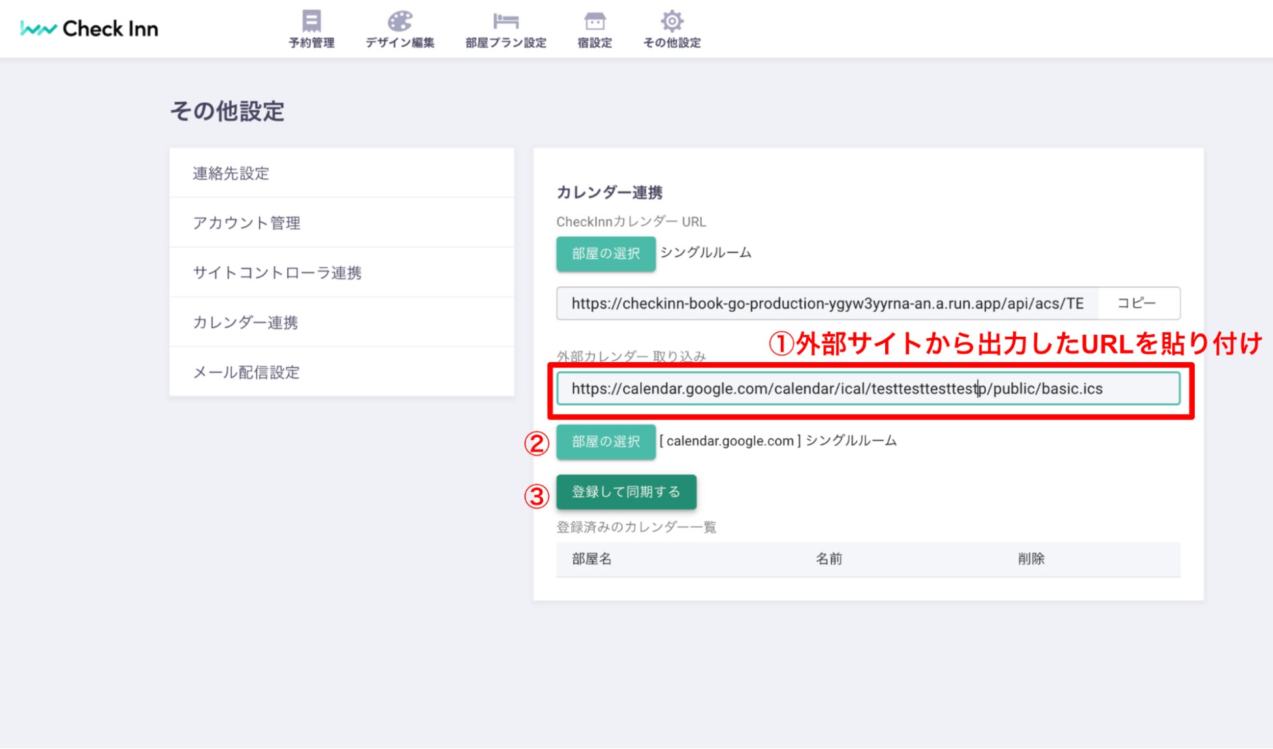Select アカウント管理 in the sidebar
Viewport: 1273px width, 749px height.
click(x=247, y=223)
